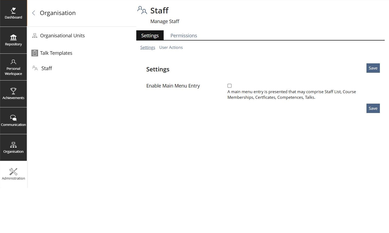Click the Organisational Units hierarchy icon
Screen dimensions: 389x233
pos(35,36)
